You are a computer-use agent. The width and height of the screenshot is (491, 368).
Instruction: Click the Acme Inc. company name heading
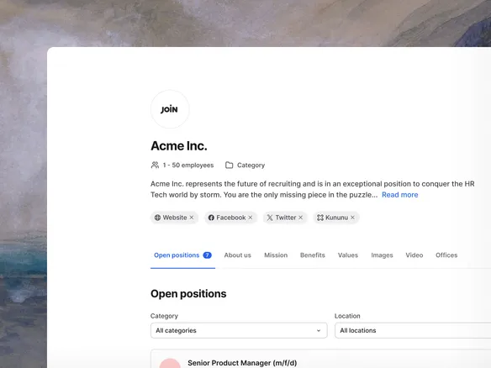point(179,146)
